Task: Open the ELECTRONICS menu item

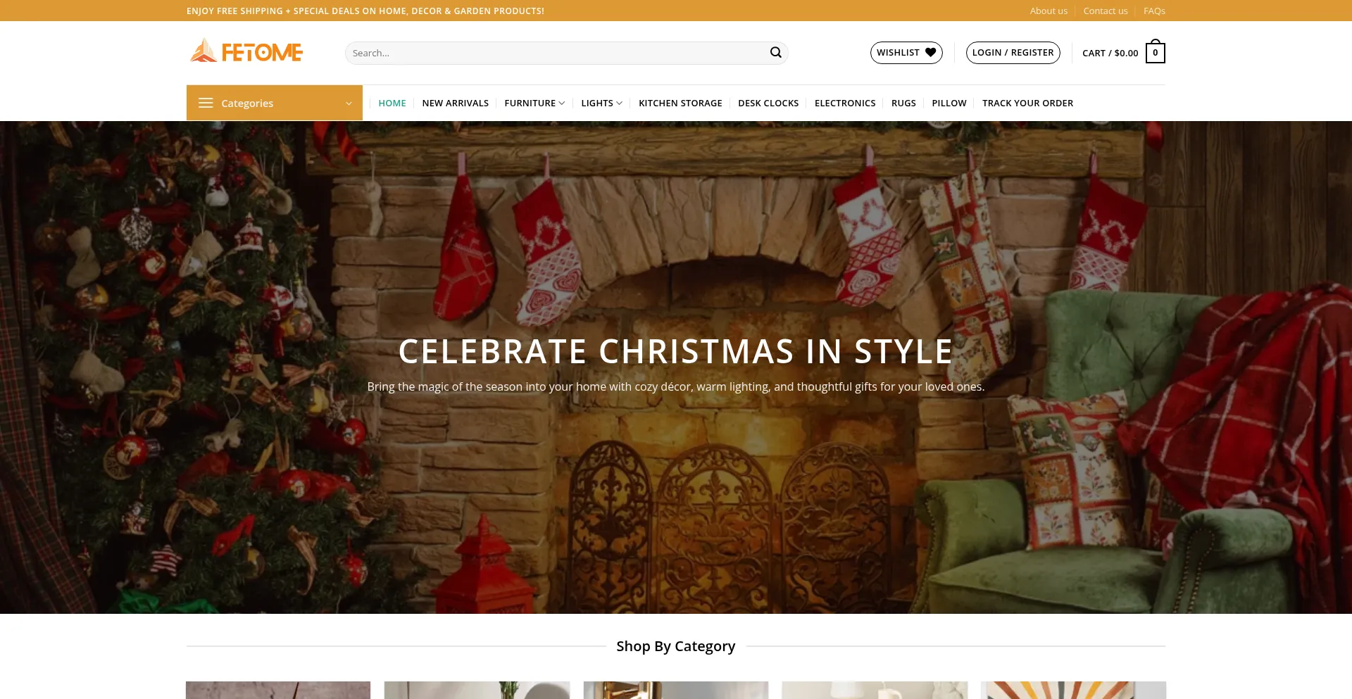Action: coord(845,103)
